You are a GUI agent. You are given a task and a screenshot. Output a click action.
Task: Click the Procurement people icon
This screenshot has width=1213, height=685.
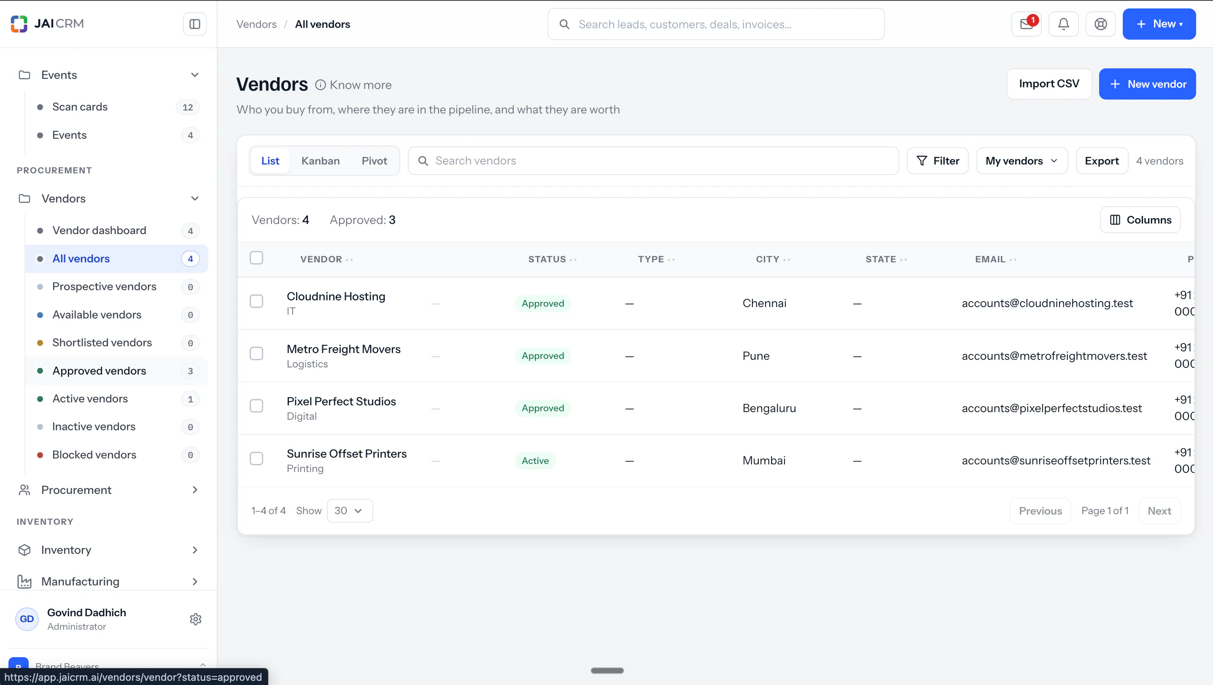pos(24,490)
